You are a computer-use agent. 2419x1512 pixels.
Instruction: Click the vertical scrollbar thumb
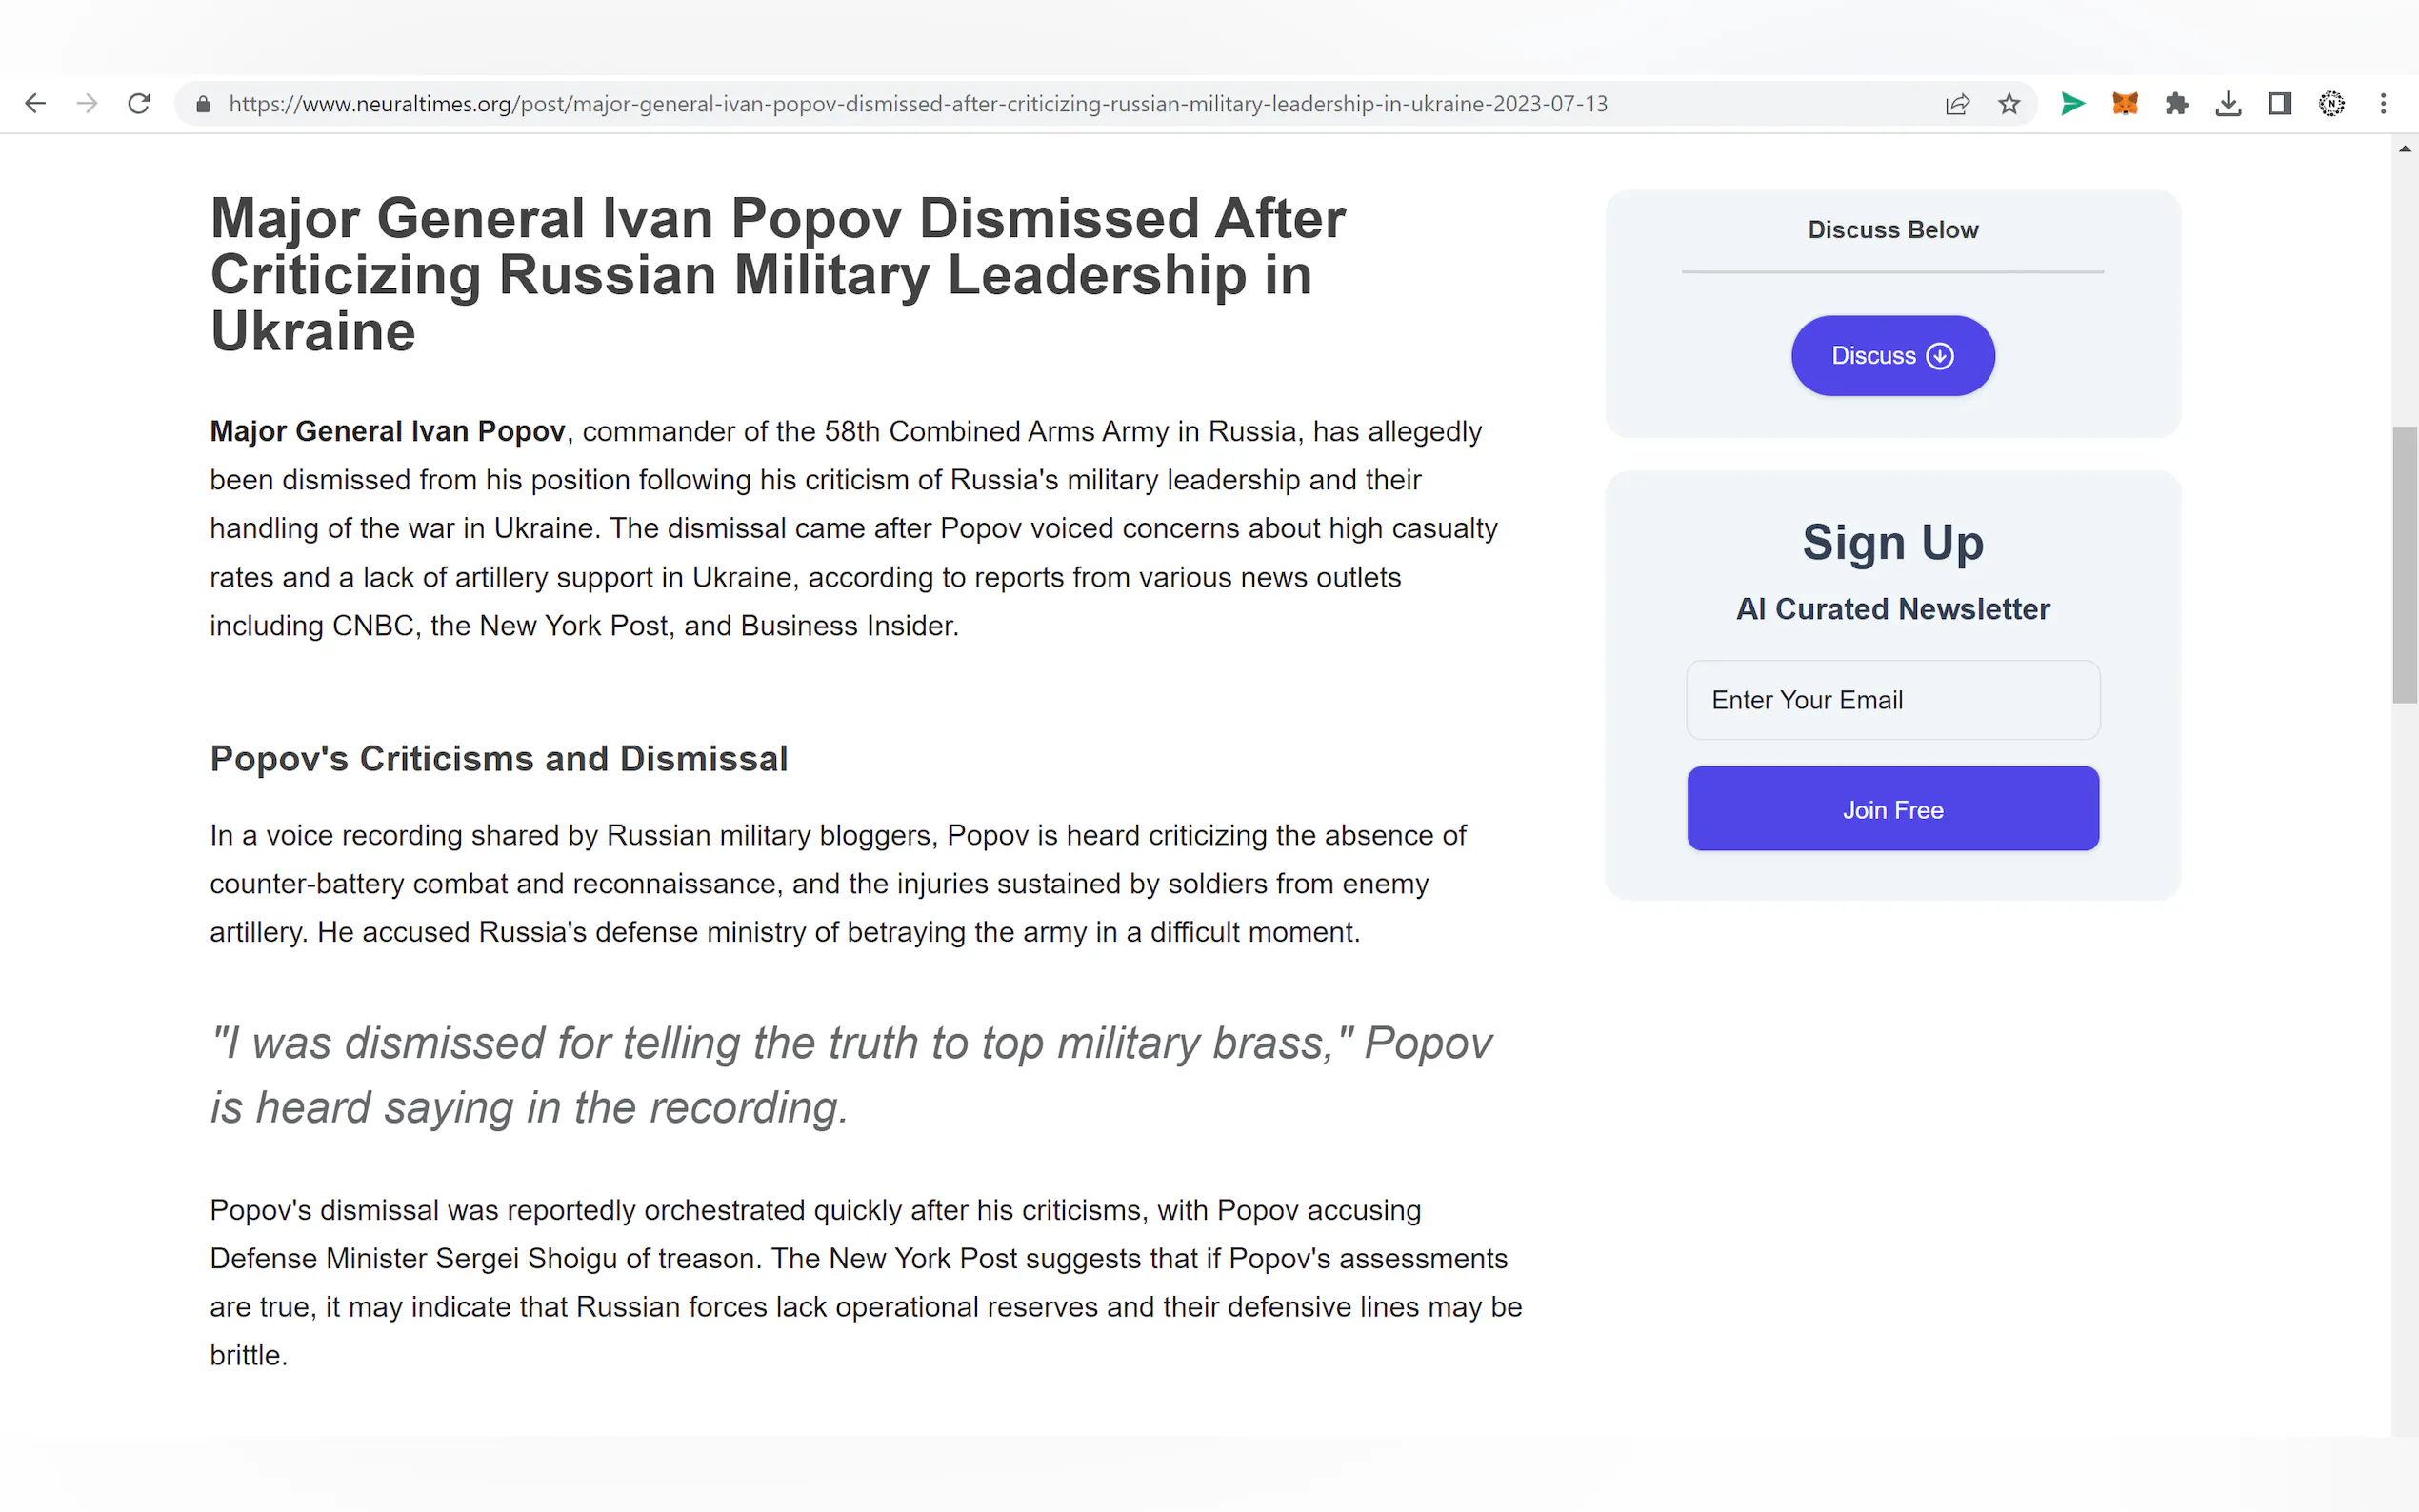(2404, 565)
